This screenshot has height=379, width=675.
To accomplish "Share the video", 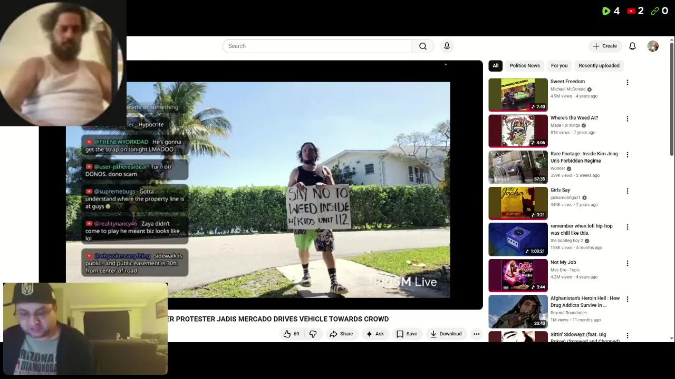I will (x=341, y=334).
